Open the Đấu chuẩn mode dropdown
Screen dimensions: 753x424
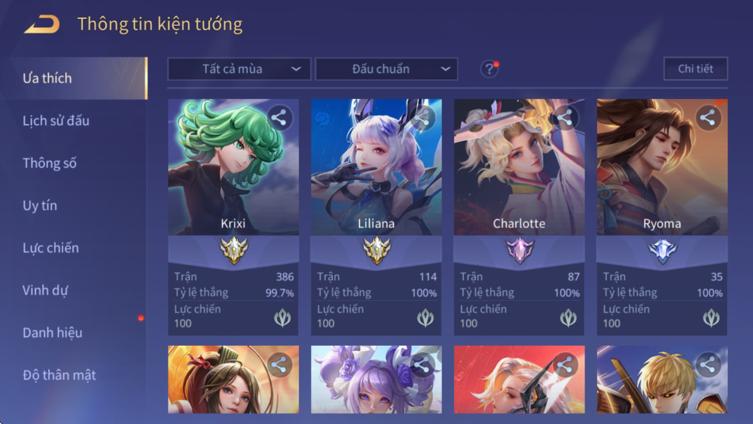tap(386, 69)
